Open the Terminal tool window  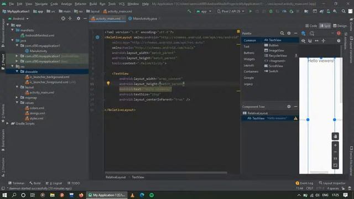pyautogui.click(x=16, y=183)
